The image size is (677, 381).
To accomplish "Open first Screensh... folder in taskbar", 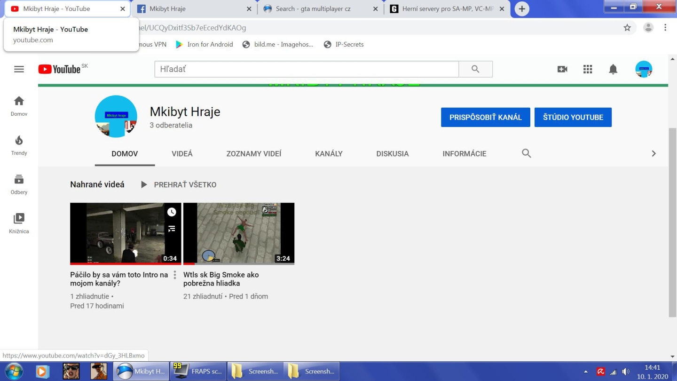I will tap(255, 371).
